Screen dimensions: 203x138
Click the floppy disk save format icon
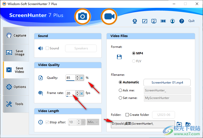pyautogui.click(x=119, y=57)
